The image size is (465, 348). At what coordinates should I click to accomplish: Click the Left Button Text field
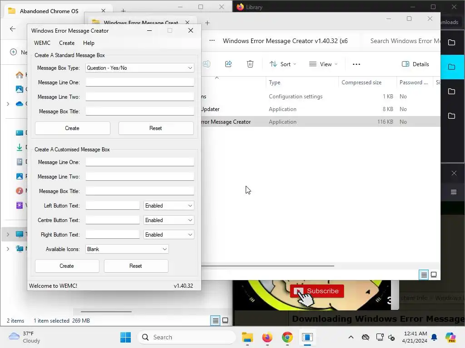[x=113, y=205]
